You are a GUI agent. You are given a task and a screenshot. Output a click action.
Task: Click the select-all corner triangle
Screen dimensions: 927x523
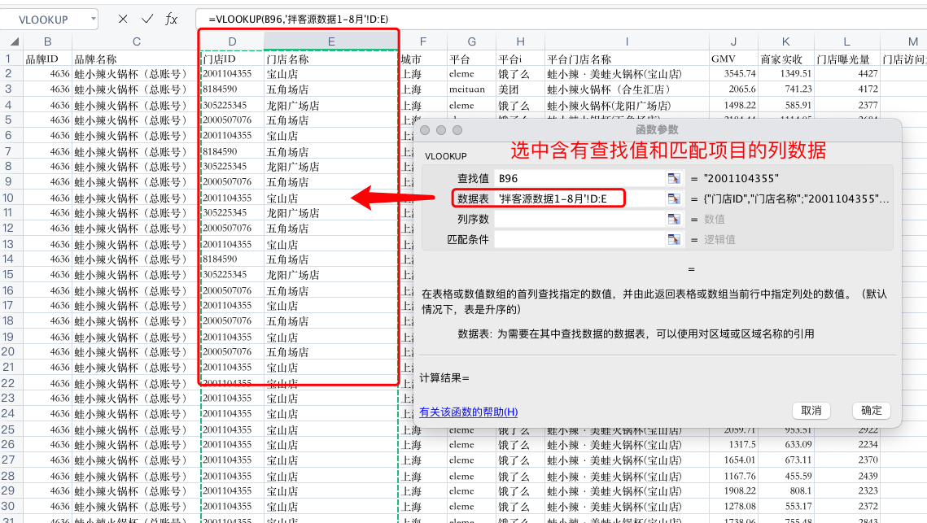14,42
